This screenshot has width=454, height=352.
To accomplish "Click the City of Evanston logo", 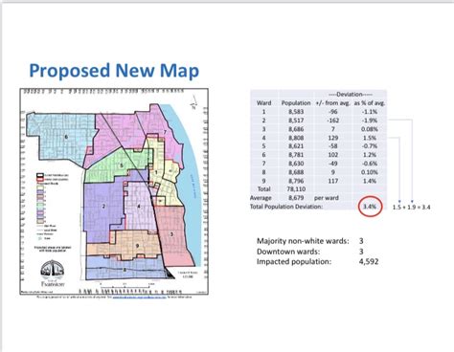I will point(53,274).
